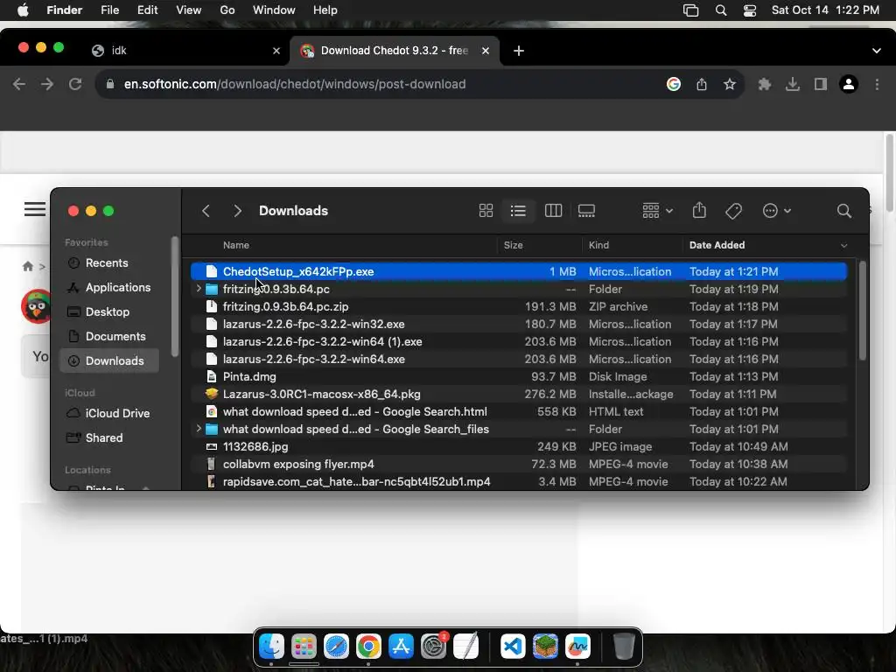Viewport: 896px width, 672px height.
Task: Open the Go menu
Action: [x=227, y=10]
